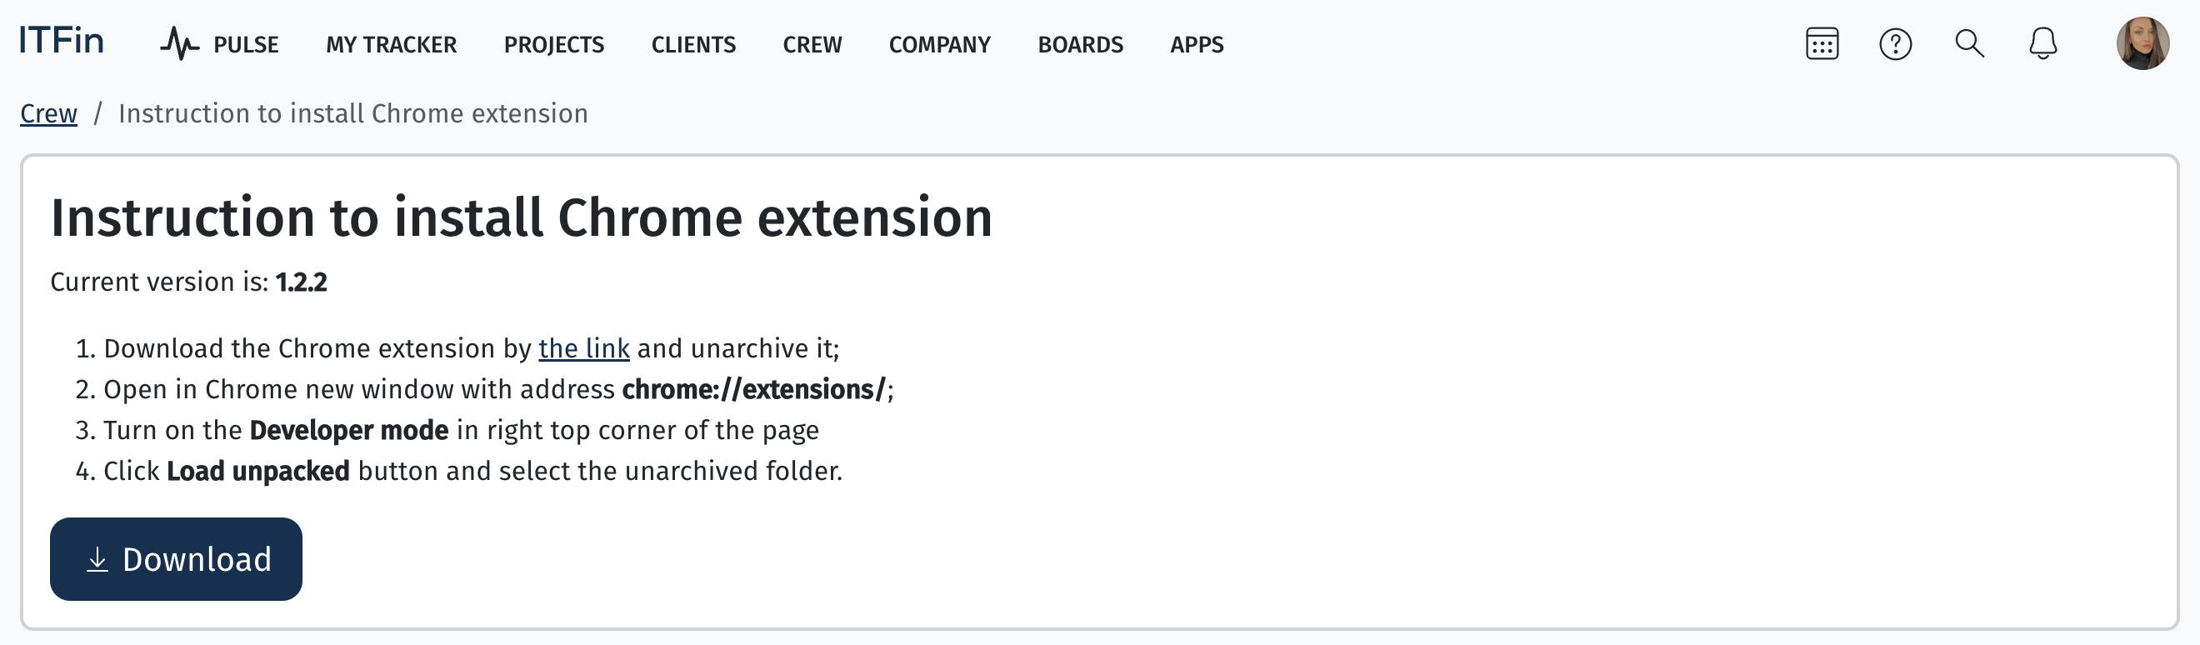Open the Company menu

pyautogui.click(x=939, y=44)
